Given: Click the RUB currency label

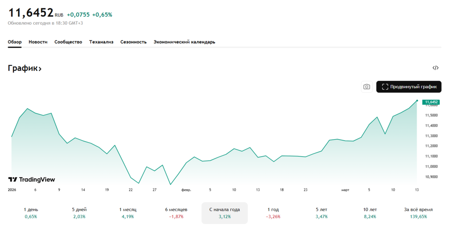Looking at the screenshot, I should click(59, 15).
